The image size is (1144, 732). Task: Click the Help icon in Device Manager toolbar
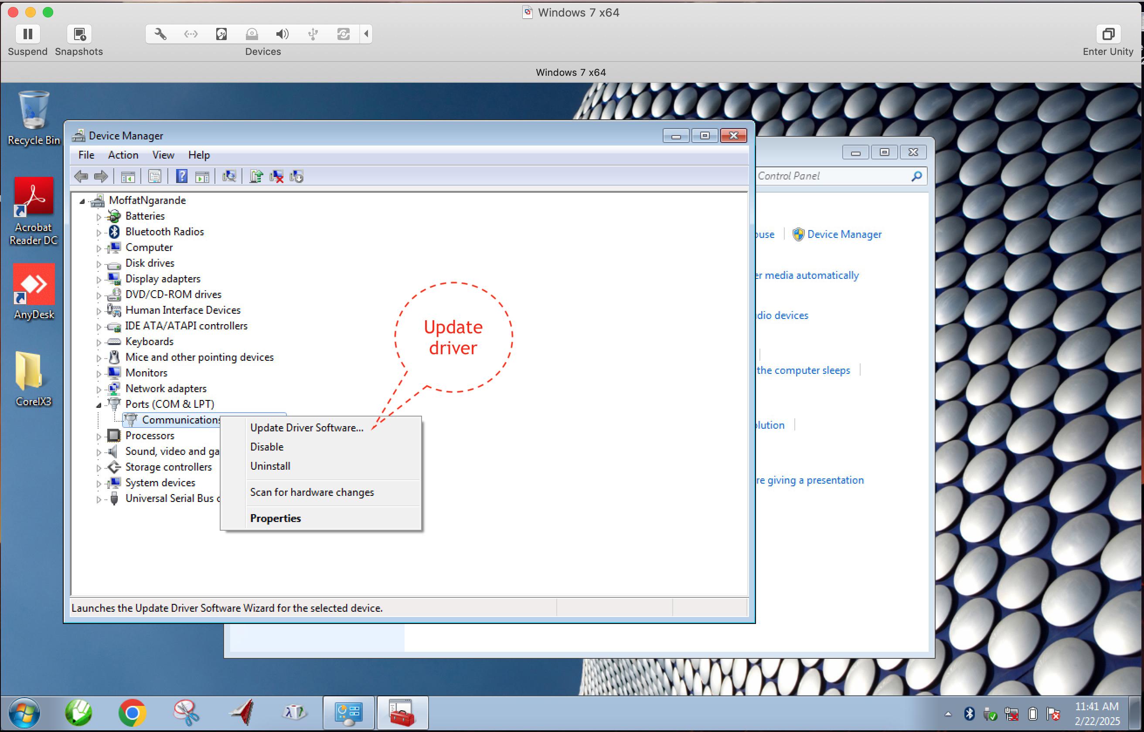pos(181,176)
